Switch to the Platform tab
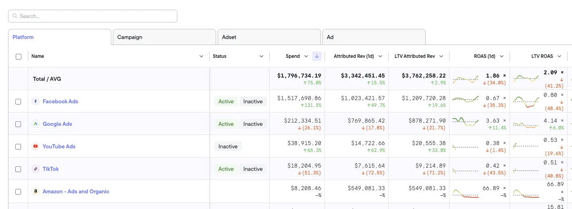Image resolution: width=572 pixels, height=209 pixels. [x=60, y=37]
